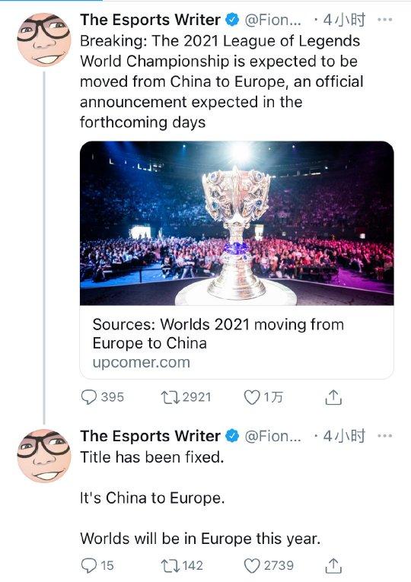The image size is (411, 582).
Task: Open the Worlds trophy article image
Action: 237,223
